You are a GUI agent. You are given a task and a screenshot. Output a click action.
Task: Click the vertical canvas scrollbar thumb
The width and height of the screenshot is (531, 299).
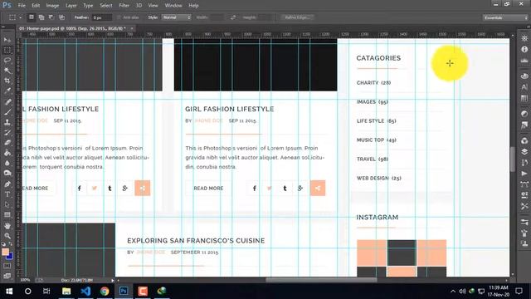tap(513, 159)
